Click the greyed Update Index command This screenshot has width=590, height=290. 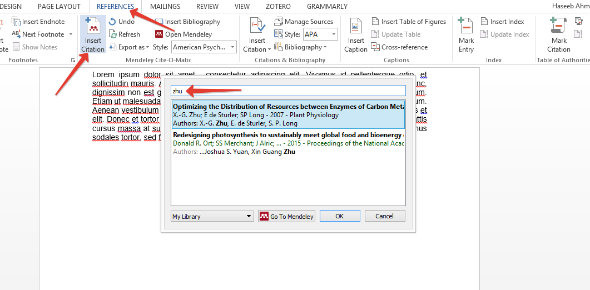pos(504,34)
